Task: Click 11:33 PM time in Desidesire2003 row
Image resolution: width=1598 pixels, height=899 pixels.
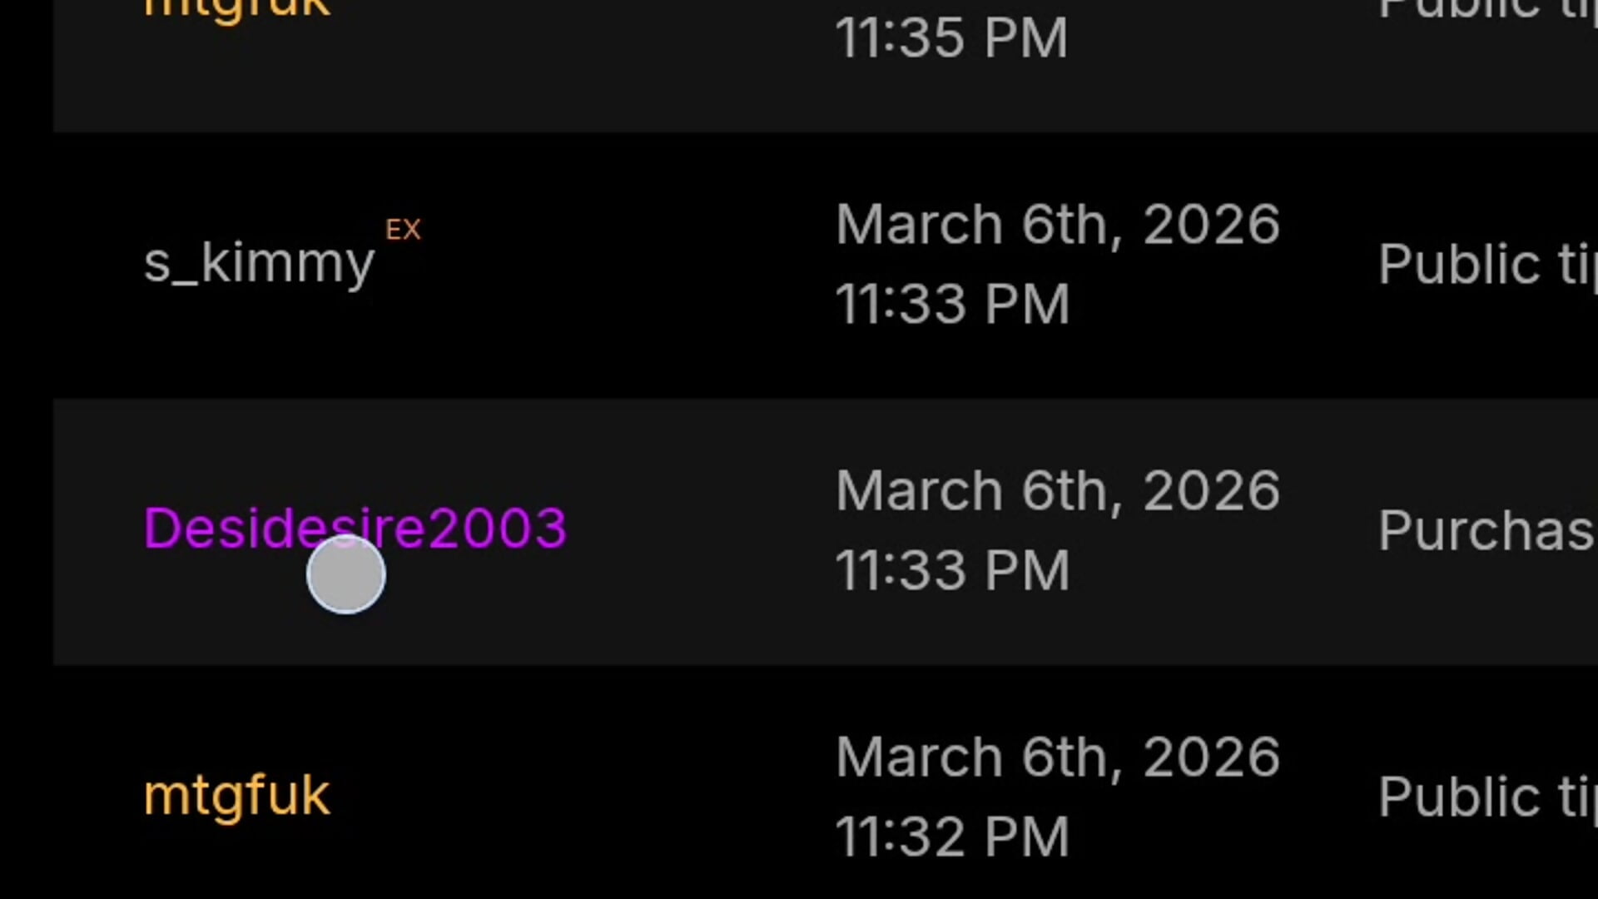Action: (x=952, y=570)
